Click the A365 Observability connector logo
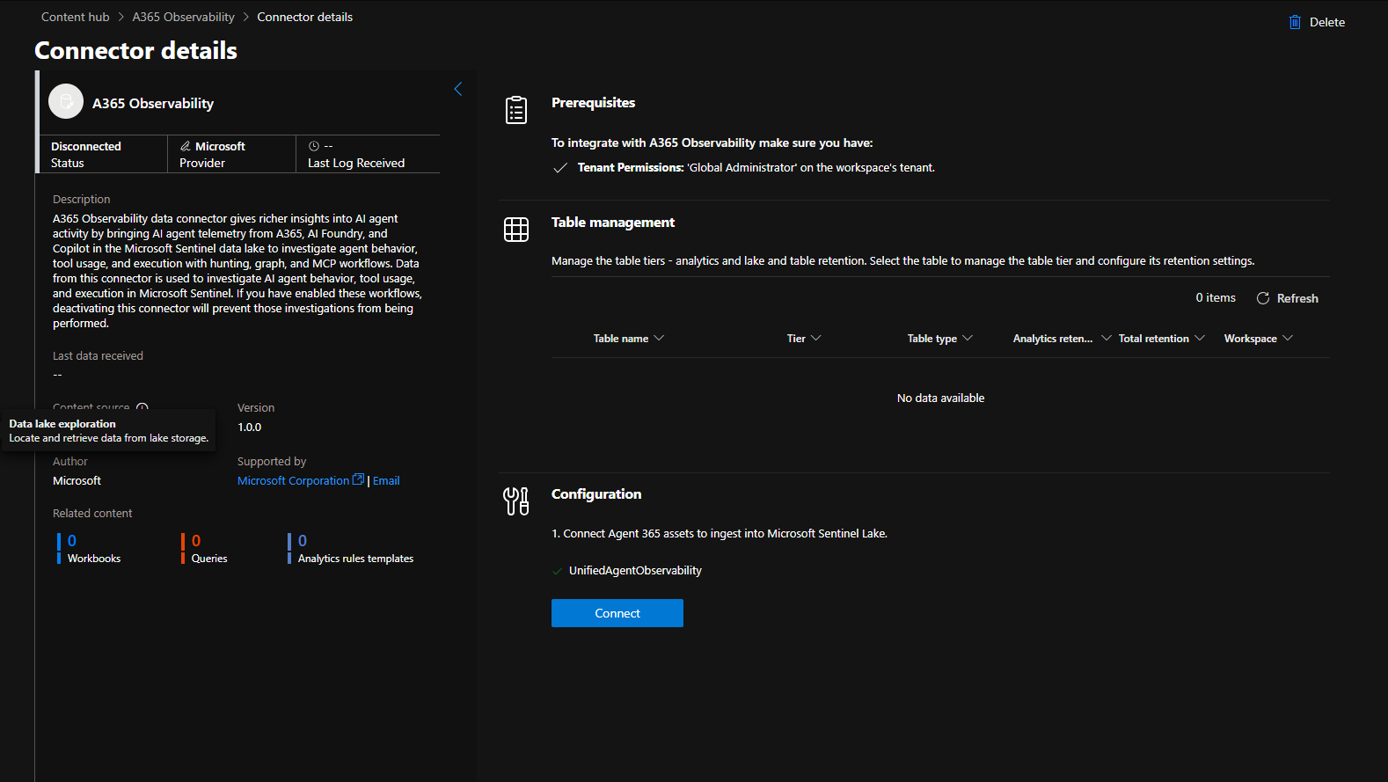 [66, 102]
